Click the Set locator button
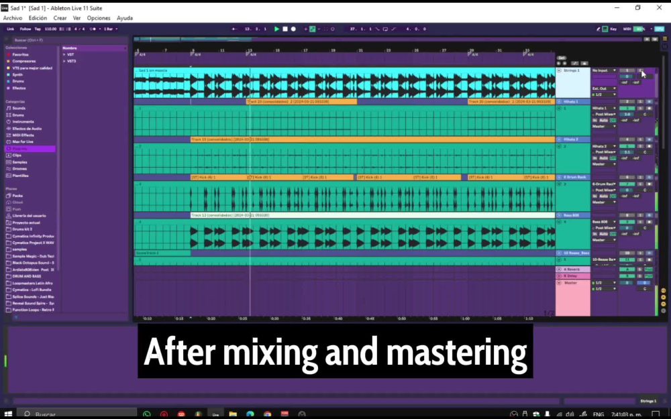671x419 pixels. [562, 58]
